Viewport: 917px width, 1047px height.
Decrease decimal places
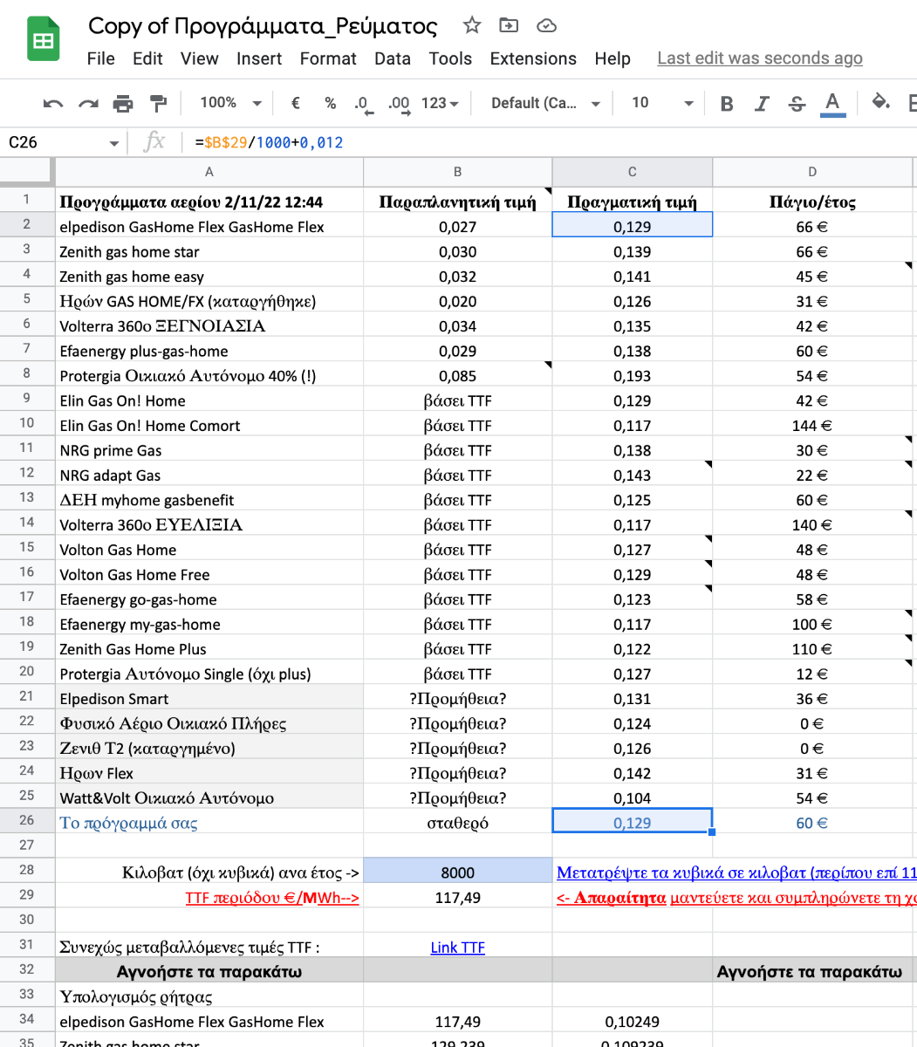click(363, 104)
